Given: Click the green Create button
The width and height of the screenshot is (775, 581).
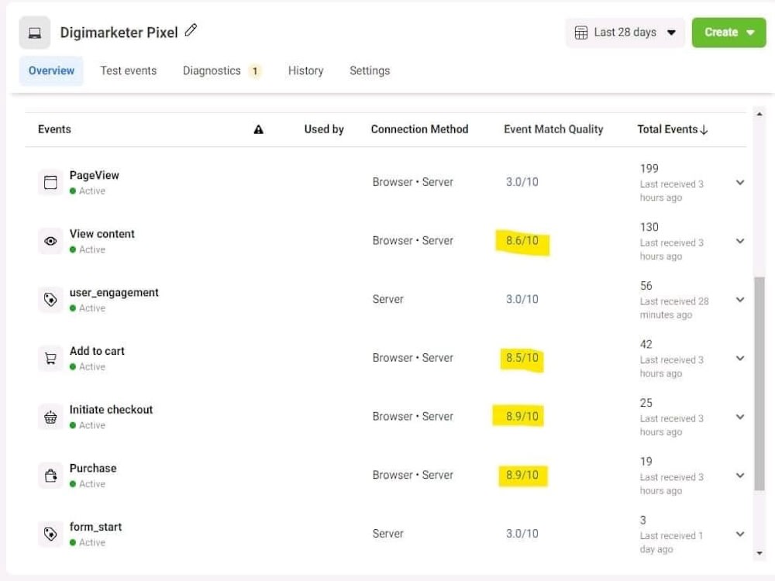Looking at the screenshot, I should point(721,32).
